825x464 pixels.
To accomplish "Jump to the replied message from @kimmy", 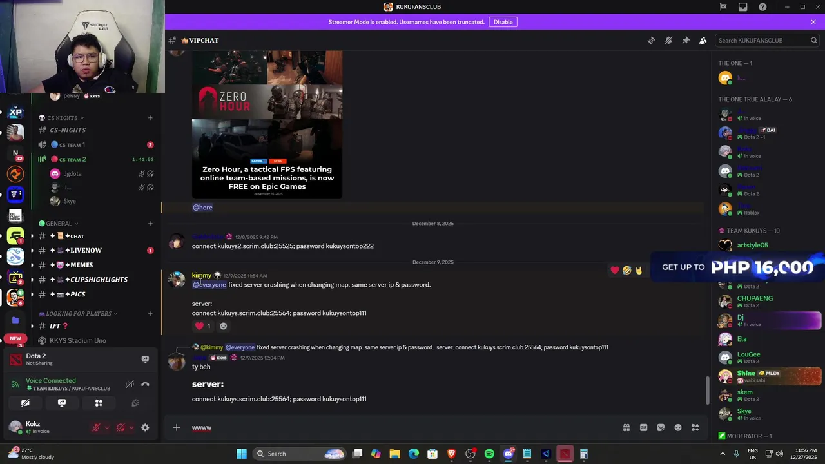I will 404,347.
